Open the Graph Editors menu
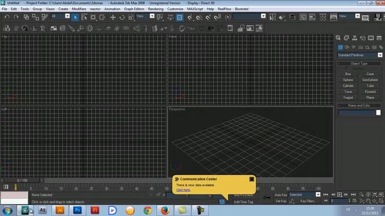The image size is (385, 216). click(x=134, y=9)
